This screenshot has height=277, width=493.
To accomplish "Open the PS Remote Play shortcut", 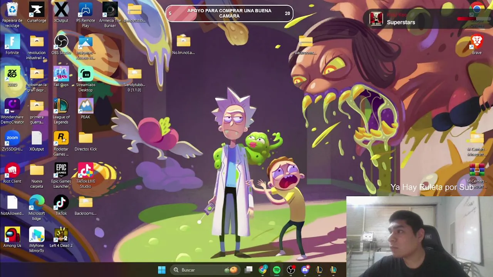I will coord(86,15).
